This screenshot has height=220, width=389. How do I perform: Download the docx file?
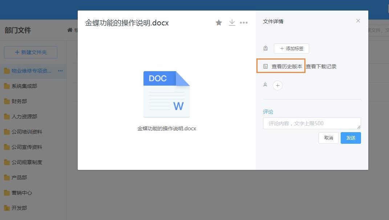(x=232, y=23)
